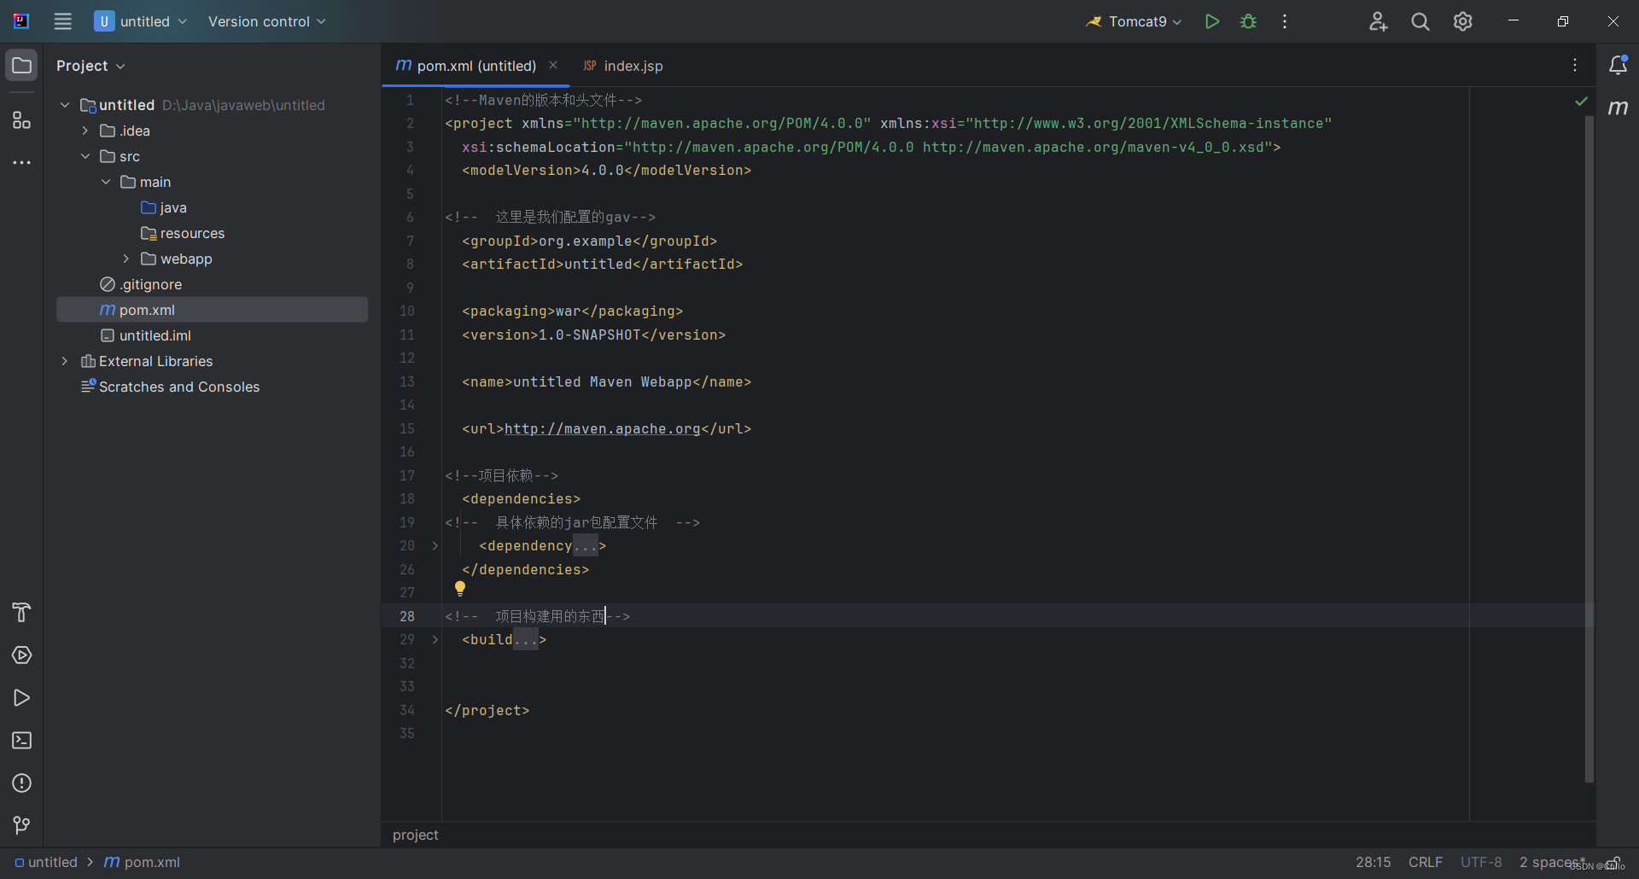The width and height of the screenshot is (1639, 879).
Task: Open more run actions menu
Action: pos(1285,21)
